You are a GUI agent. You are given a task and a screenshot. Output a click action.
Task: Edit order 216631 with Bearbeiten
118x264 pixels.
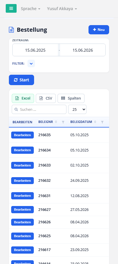point(22,196)
